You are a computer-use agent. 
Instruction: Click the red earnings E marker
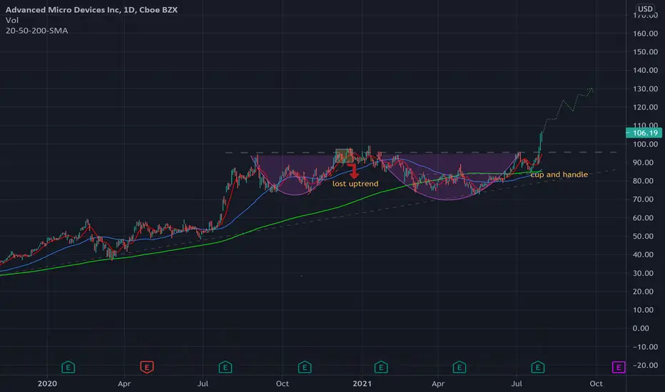click(x=147, y=367)
